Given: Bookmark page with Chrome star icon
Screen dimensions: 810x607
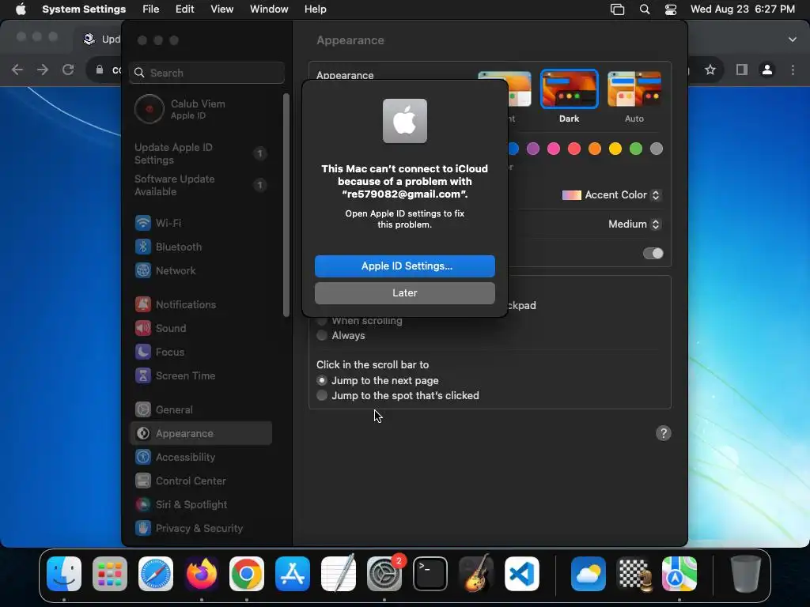Looking at the screenshot, I should click(x=710, y=70).
